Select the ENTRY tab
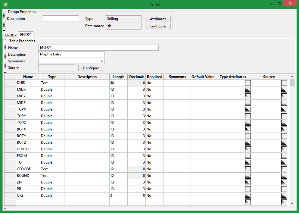This screenshot has height=213, width=299. point(26,35)
